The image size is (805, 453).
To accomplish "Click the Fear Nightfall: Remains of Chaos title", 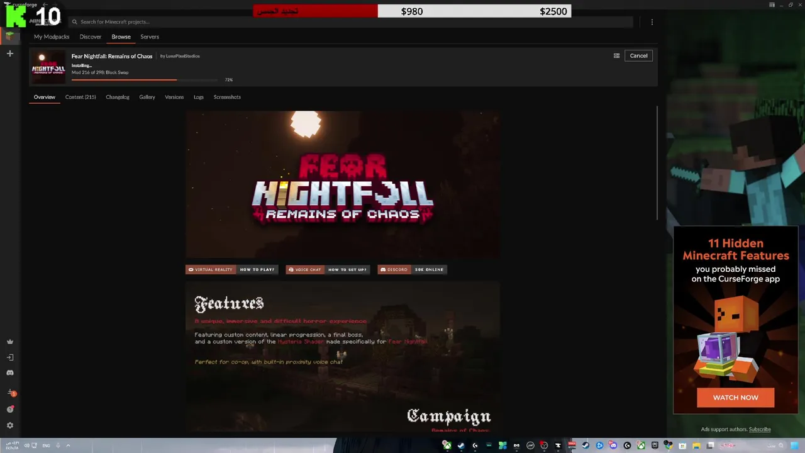I will click(x=112, y=56).
